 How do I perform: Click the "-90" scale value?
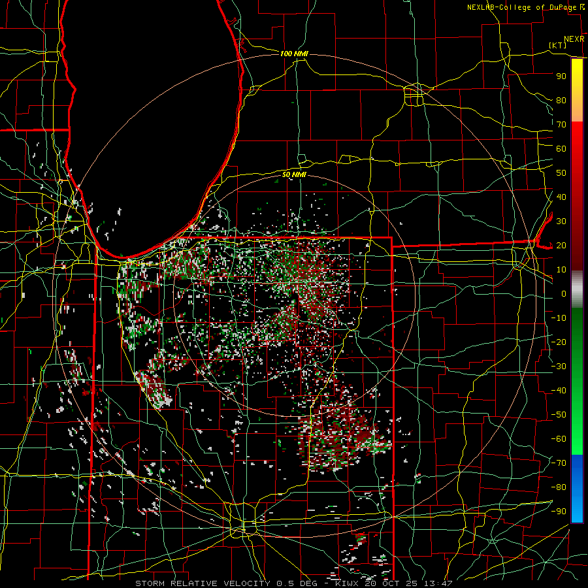point(559,512)
